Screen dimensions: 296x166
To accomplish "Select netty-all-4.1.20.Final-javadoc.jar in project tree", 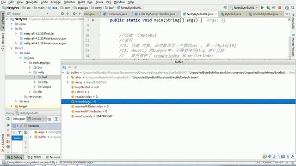I will (45, 38).
